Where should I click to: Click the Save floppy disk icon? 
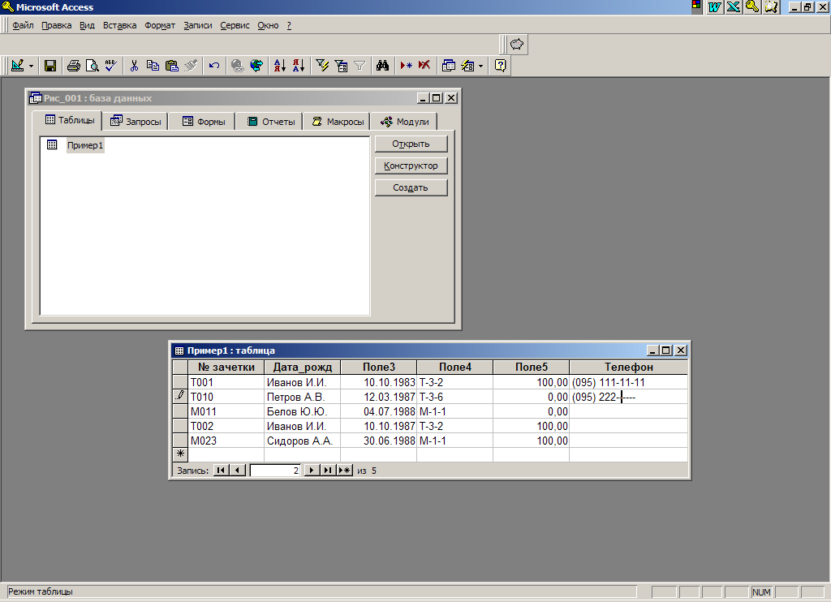click(x=50, y=66)
